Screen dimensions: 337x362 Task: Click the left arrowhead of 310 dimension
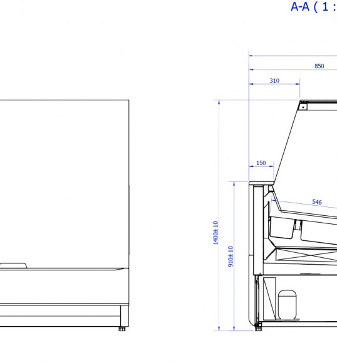(251, 84)
